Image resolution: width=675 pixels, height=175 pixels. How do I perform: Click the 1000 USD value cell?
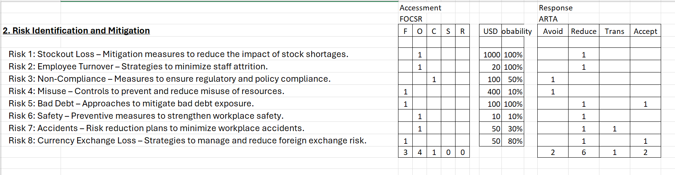491,55
